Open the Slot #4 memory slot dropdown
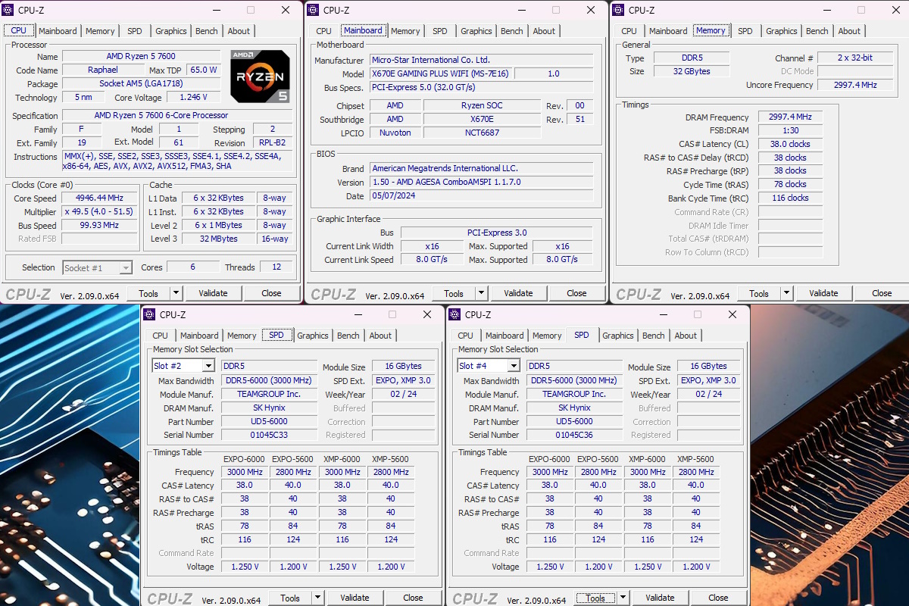The height and width of the screenshot is (606, 909). click(513, 366)
